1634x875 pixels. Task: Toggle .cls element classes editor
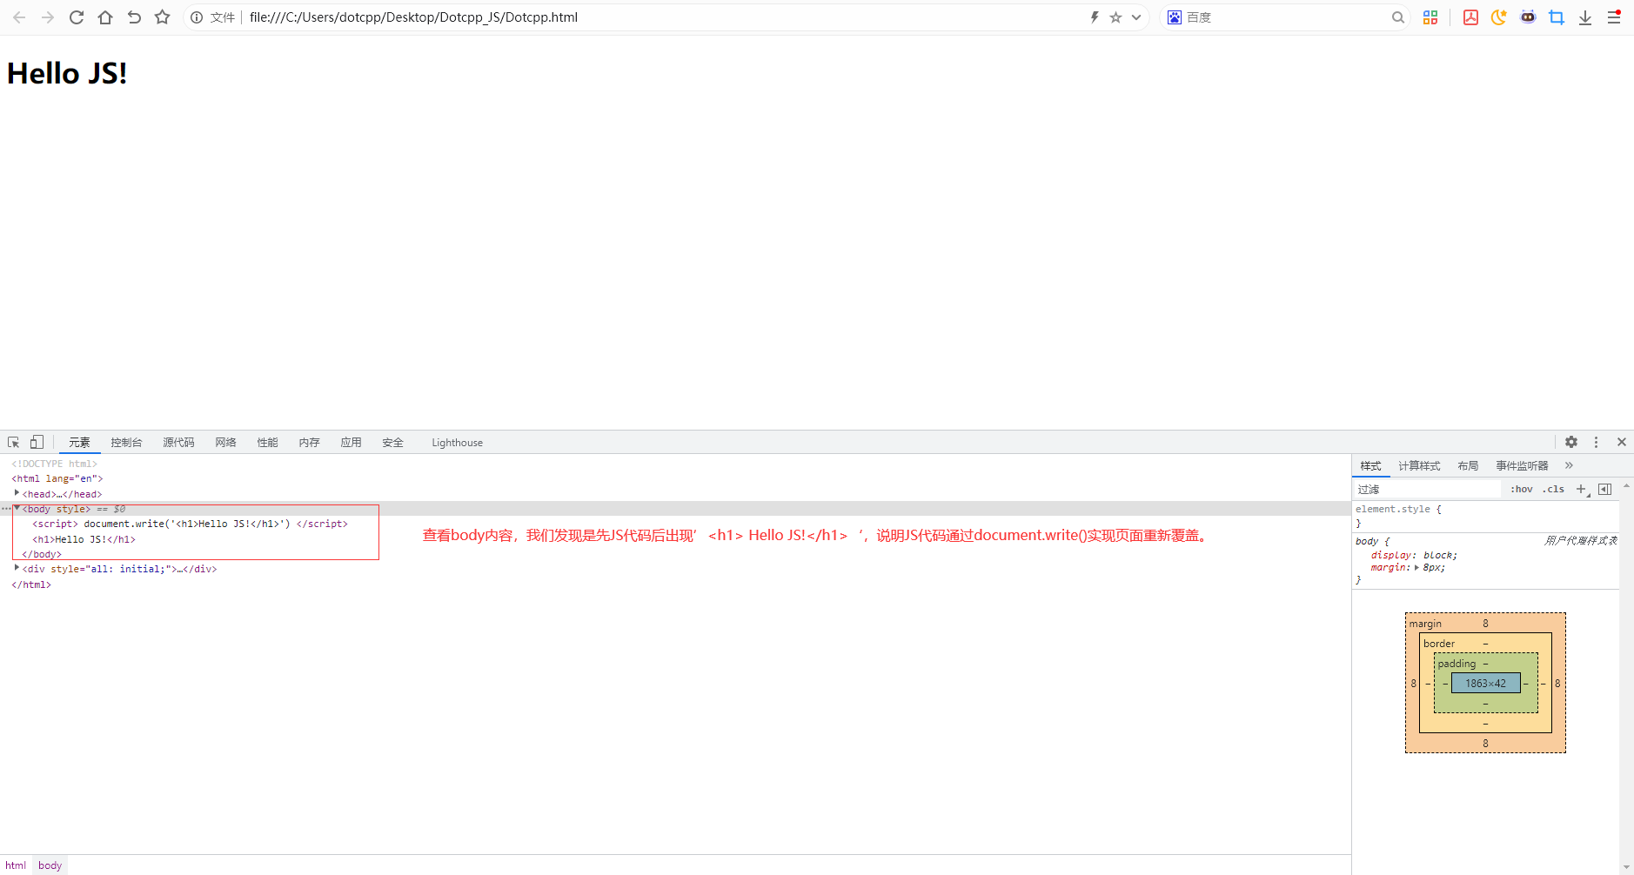tap(1554, 489)
